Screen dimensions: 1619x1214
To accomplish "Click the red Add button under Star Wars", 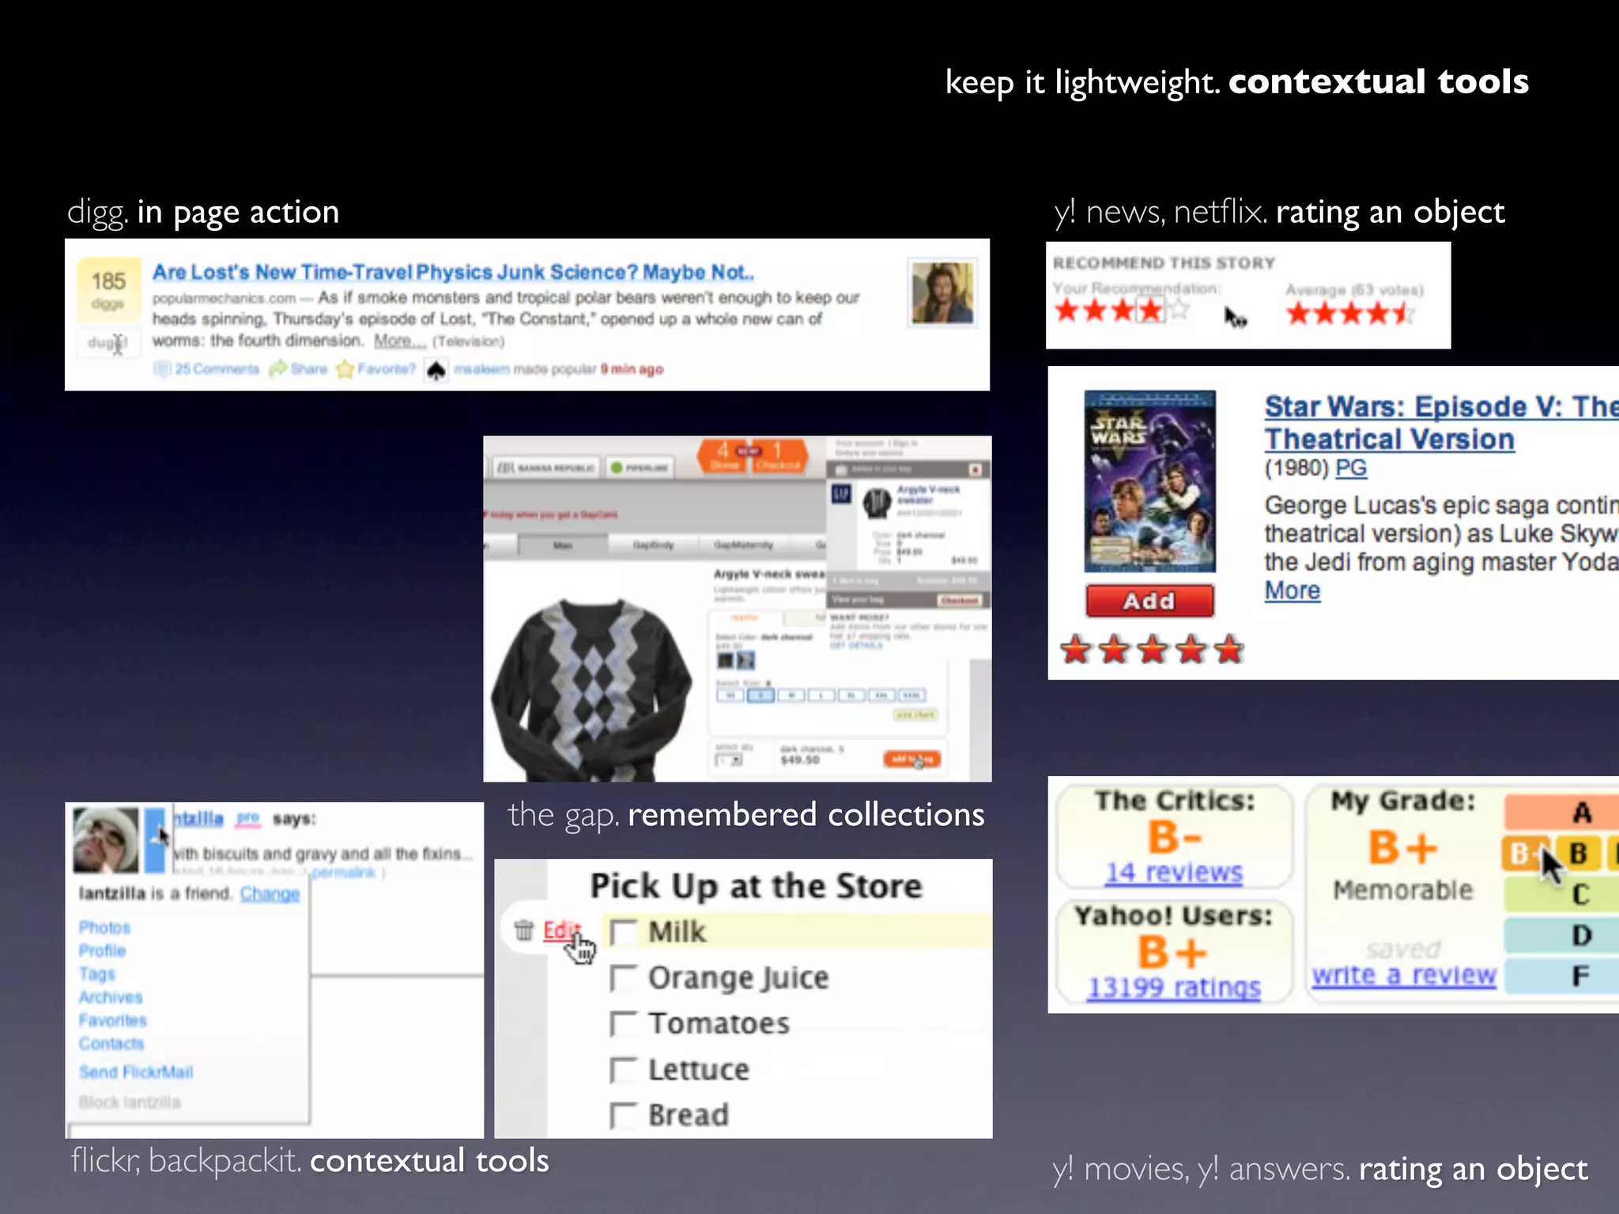I will 1150,601.
